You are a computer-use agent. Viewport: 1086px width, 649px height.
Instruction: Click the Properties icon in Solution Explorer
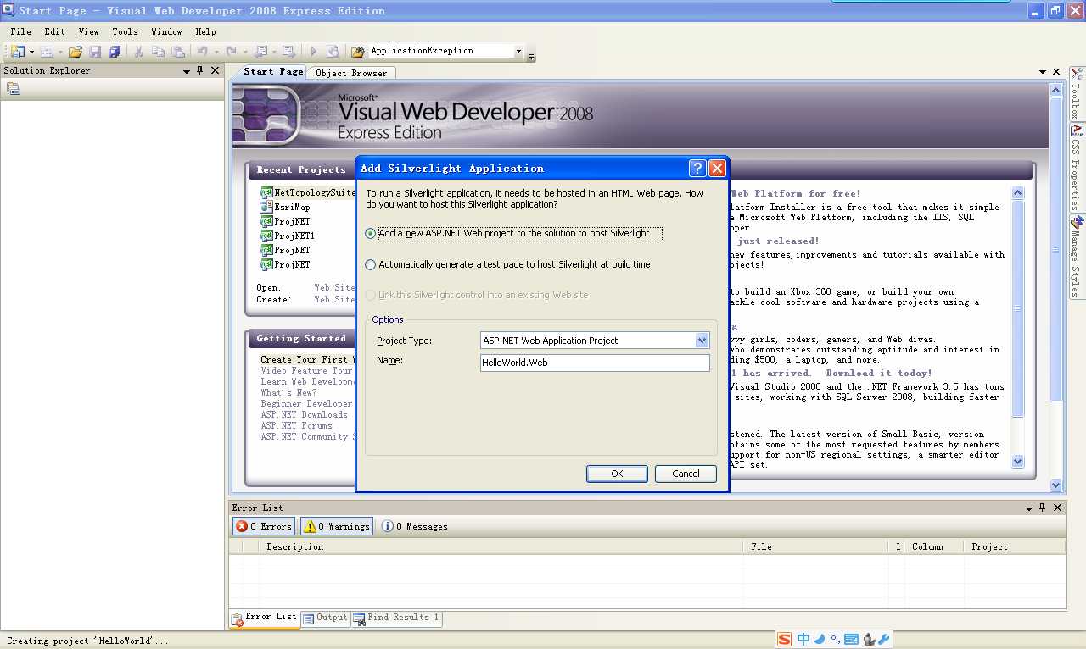click(x=14, y=89)
